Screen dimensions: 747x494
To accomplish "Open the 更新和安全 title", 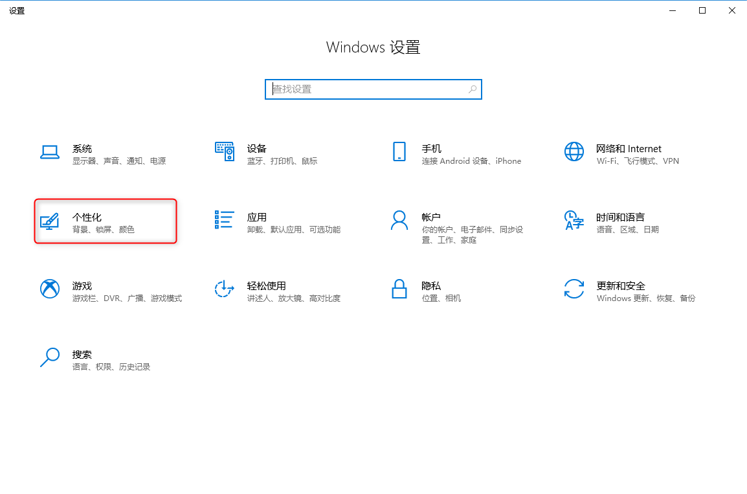I will pos(621,286).
